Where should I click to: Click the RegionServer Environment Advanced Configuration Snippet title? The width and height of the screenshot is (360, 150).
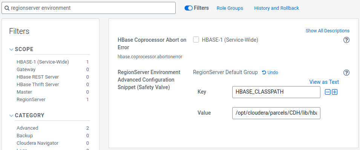(x=149, y=80)
